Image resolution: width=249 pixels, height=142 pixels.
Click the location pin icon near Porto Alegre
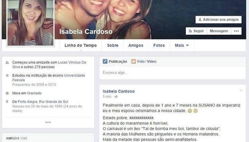coord(7,101)
